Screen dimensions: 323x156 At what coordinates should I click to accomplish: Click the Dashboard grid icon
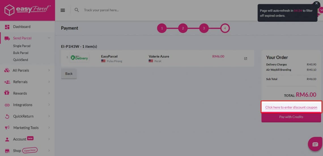(7, 27)
